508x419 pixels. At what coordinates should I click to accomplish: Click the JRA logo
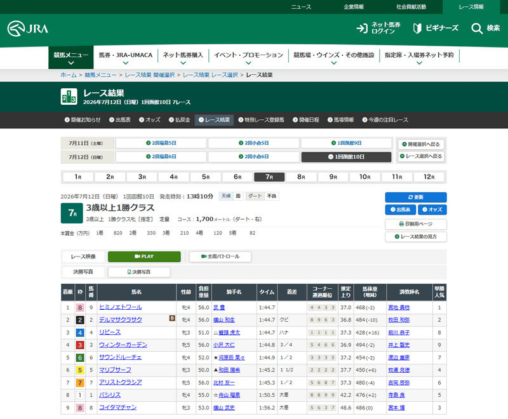pos(28,29)
